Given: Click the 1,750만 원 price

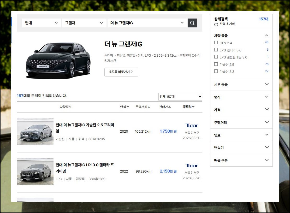Looking at the screenshot, I should pyautogui.click(x=168, y=131).
